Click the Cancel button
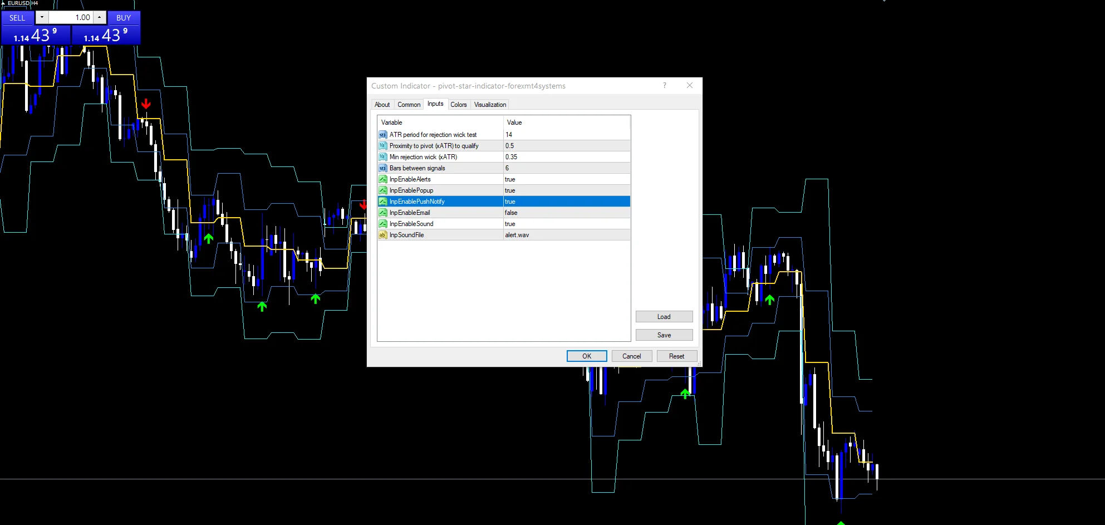 click(x=632, y=356)
